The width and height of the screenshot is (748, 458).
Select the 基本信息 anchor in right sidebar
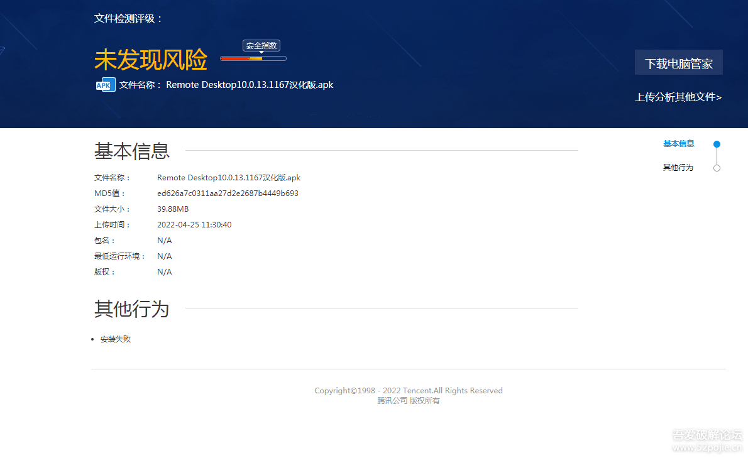coord(678,143)
